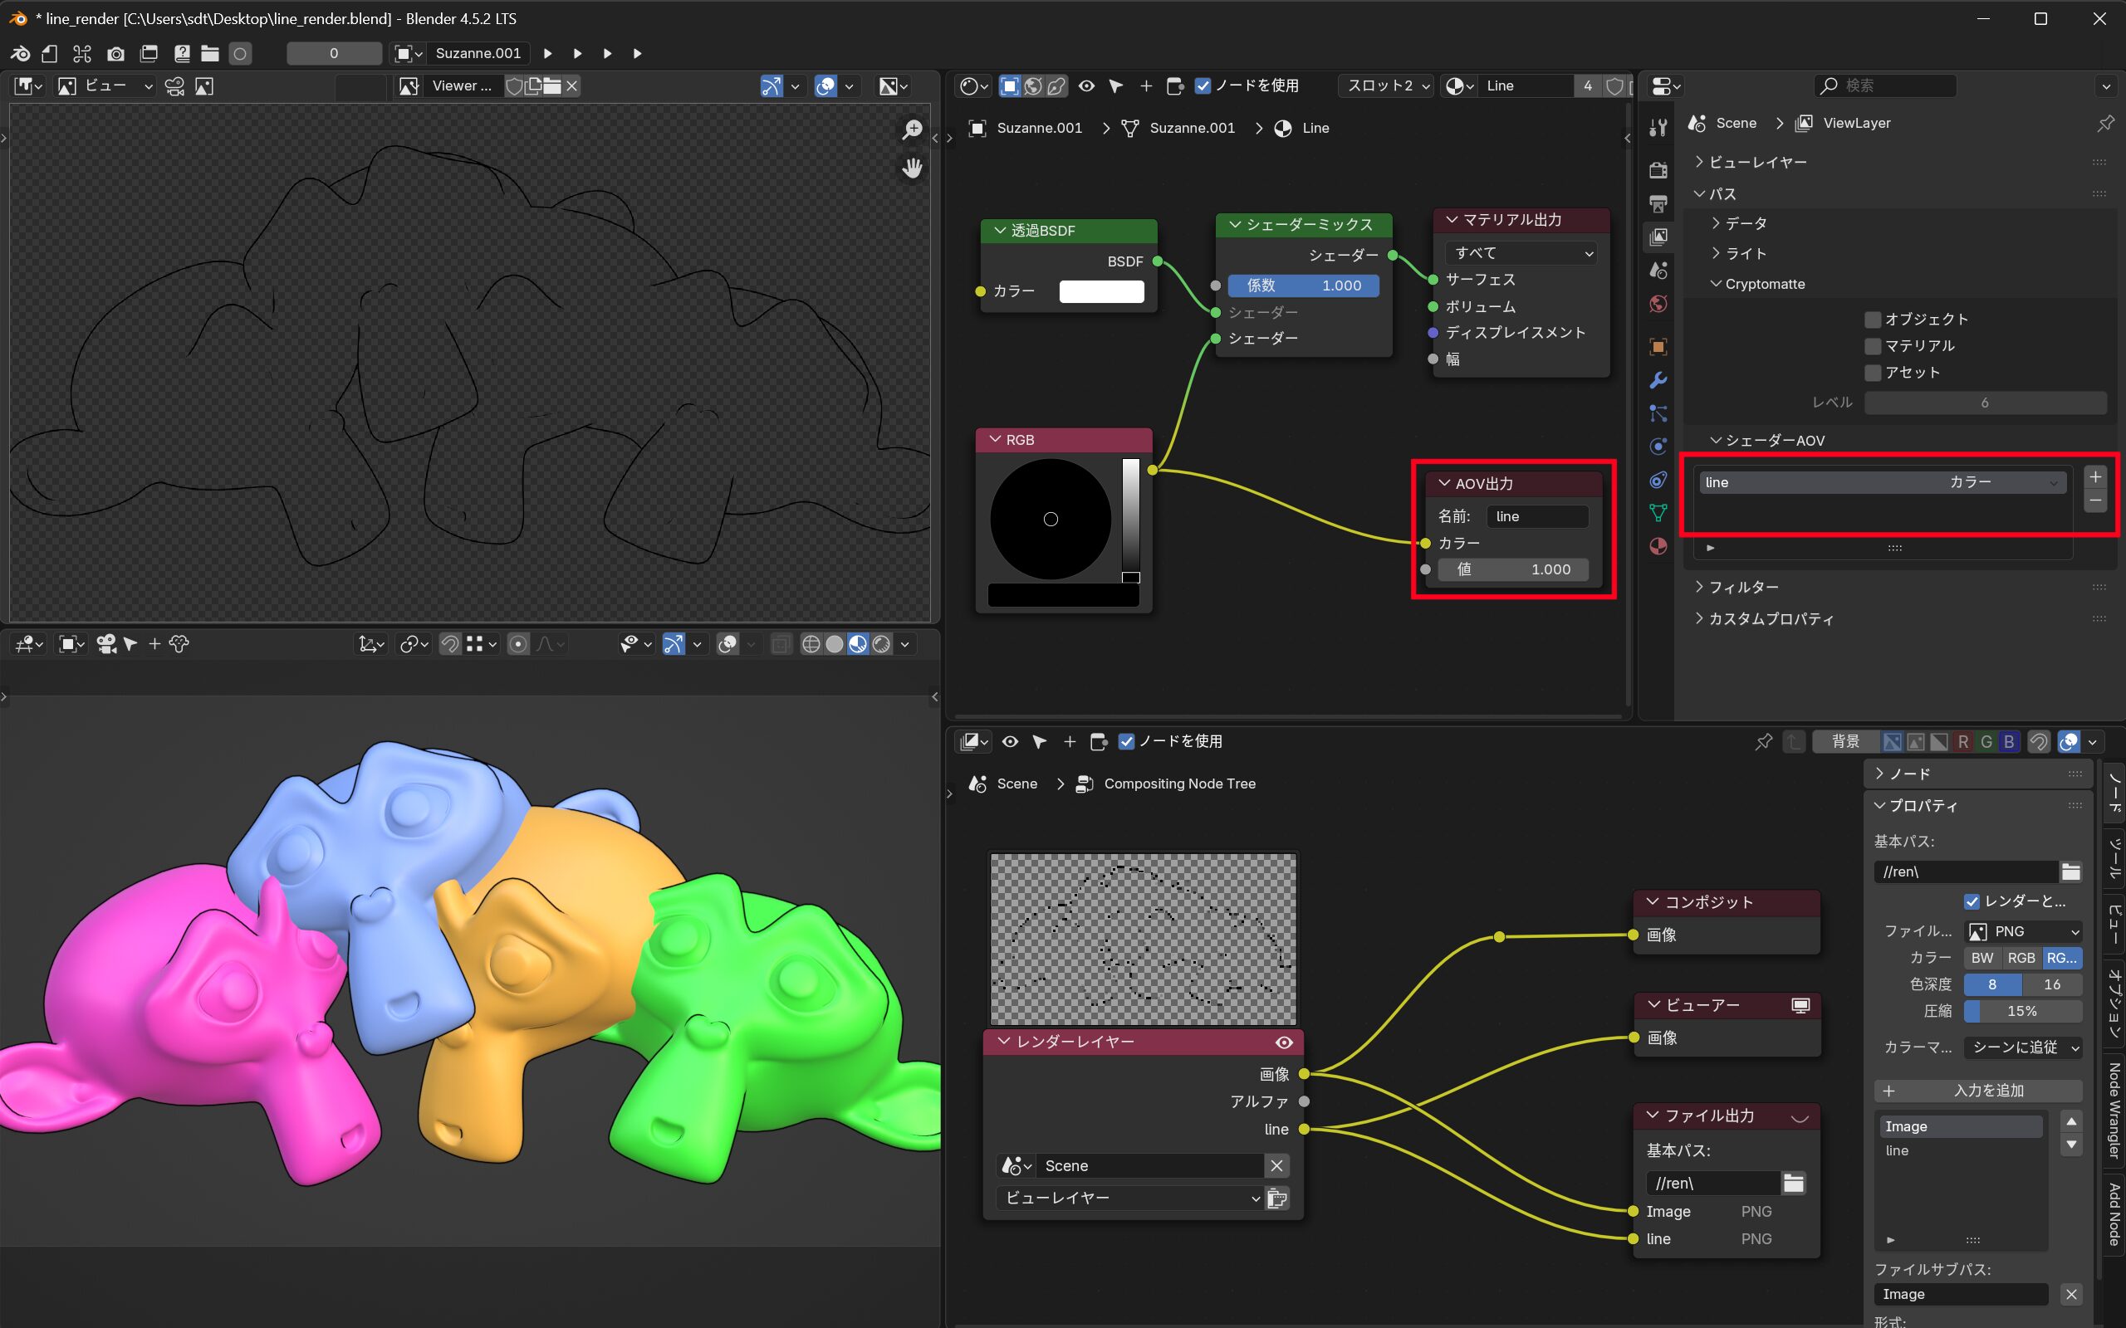Enable the Cryptomatte マテリアル checkbox
The image size is (2126, 1328).
pyautogui.click(x=1872, y=346)
